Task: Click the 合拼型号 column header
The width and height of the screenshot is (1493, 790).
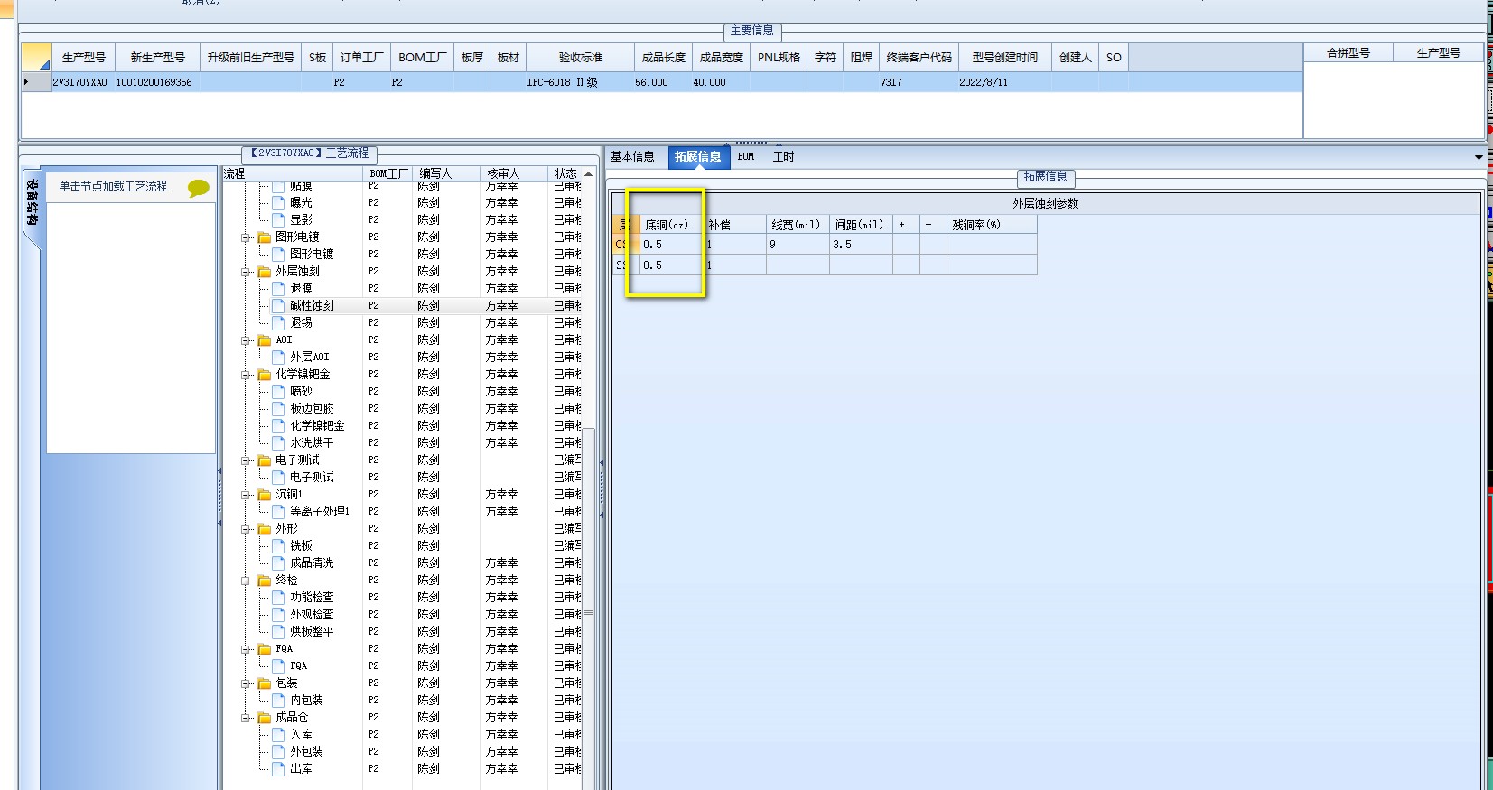Action: (x=1348, y=53)
